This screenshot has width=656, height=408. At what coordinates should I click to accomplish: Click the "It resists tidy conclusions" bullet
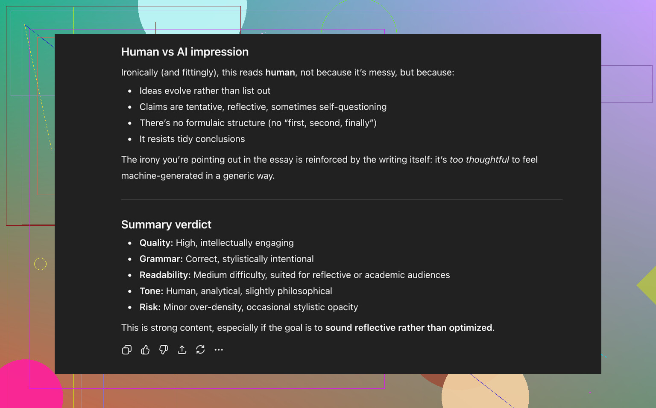(x=192, y=139)
